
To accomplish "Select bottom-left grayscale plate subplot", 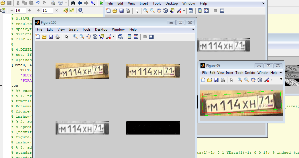I will [x=82, y=128].
